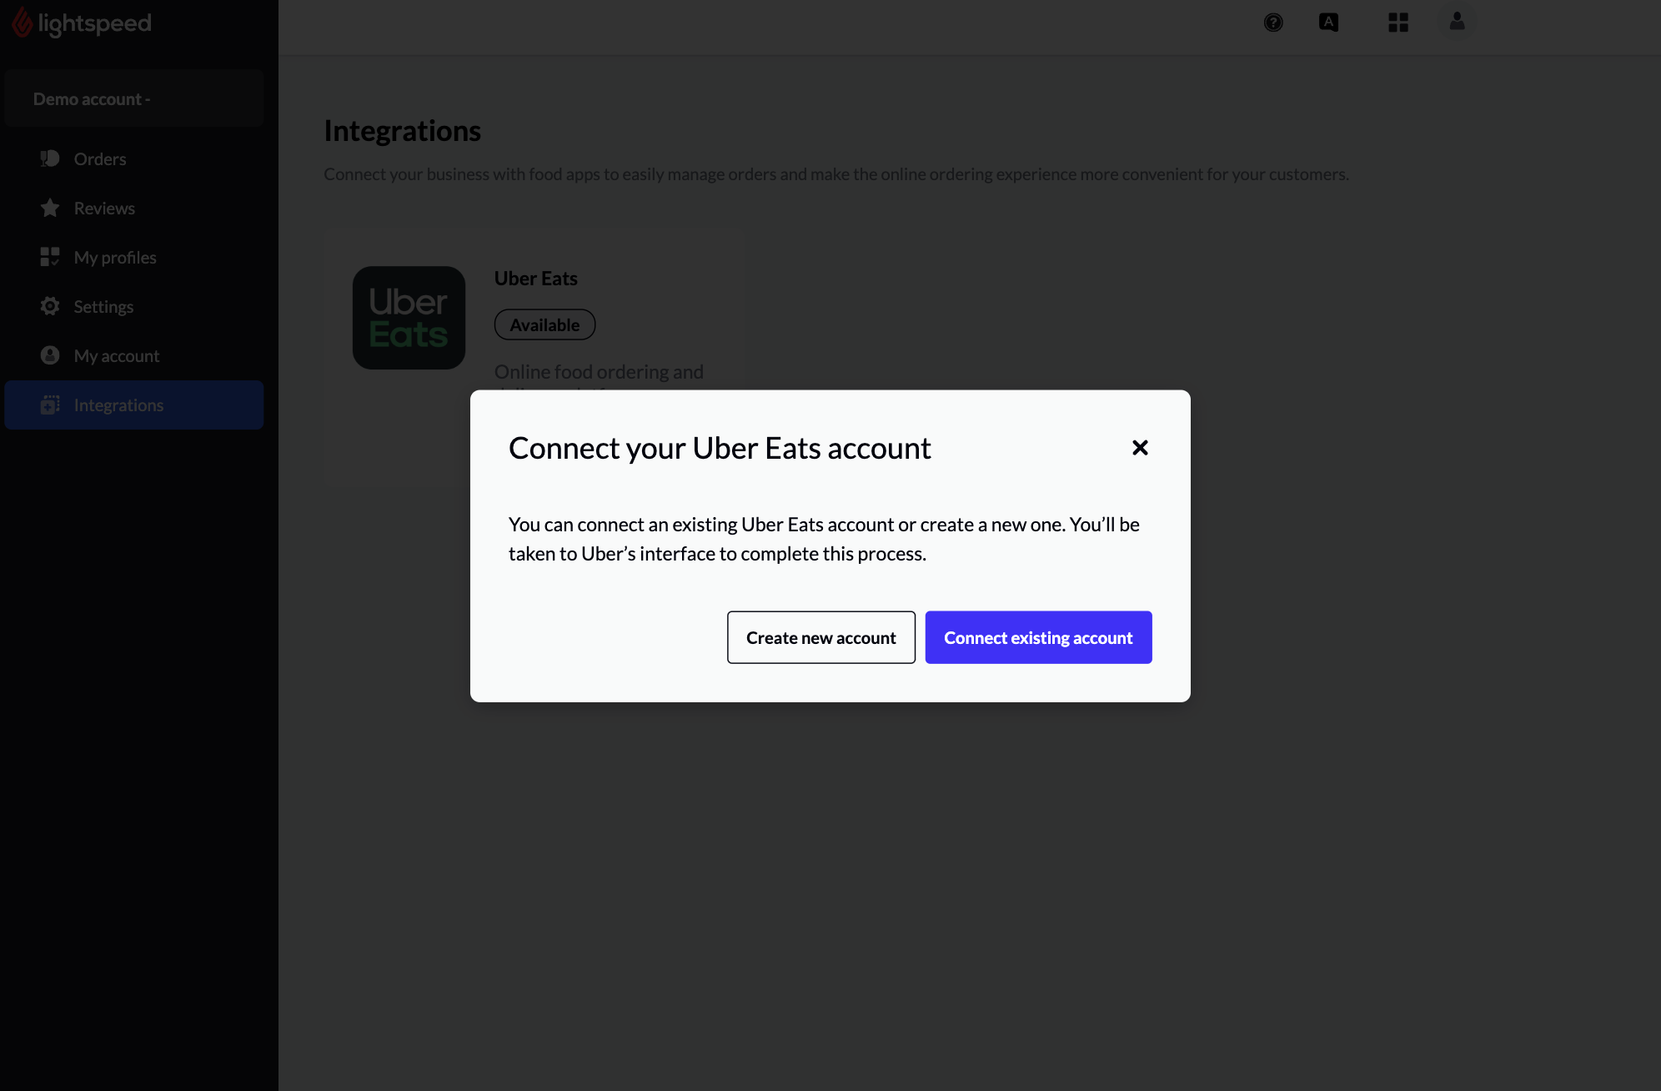
Task: Click the help question mark icon
Action: (x=1272, y=22)
